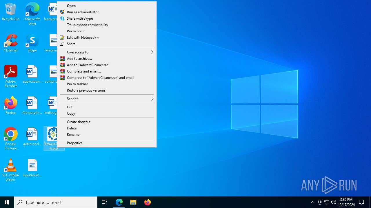The width and height of the screenshot is (371, 208).
Task: Select the inputmeet... image file icon
Action: [32, 168]
